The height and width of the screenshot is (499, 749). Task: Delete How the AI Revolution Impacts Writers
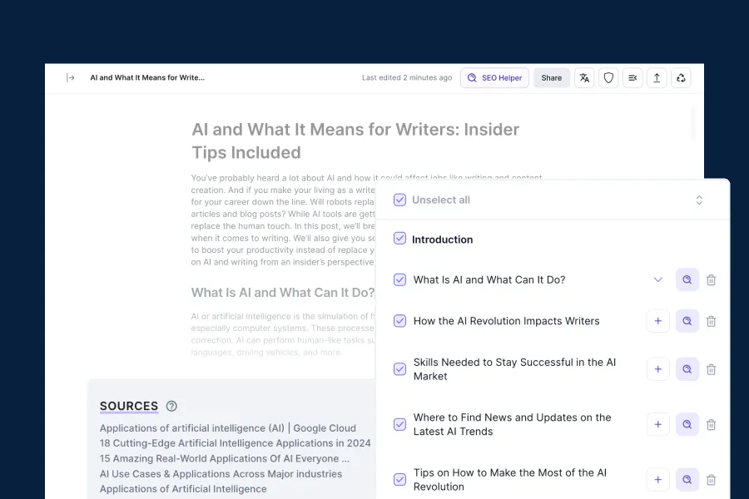pos(712,321)
